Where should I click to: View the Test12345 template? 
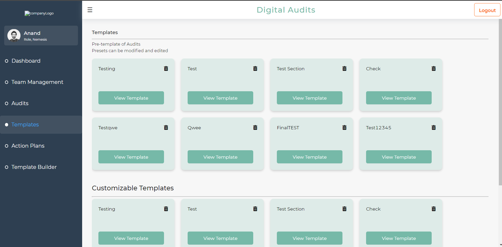click(x=399, y=157)
